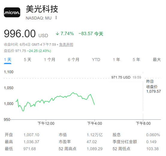Screen dimensions: 166x156
Task: Click the Micron logo icon
Action: pos(12,12)
